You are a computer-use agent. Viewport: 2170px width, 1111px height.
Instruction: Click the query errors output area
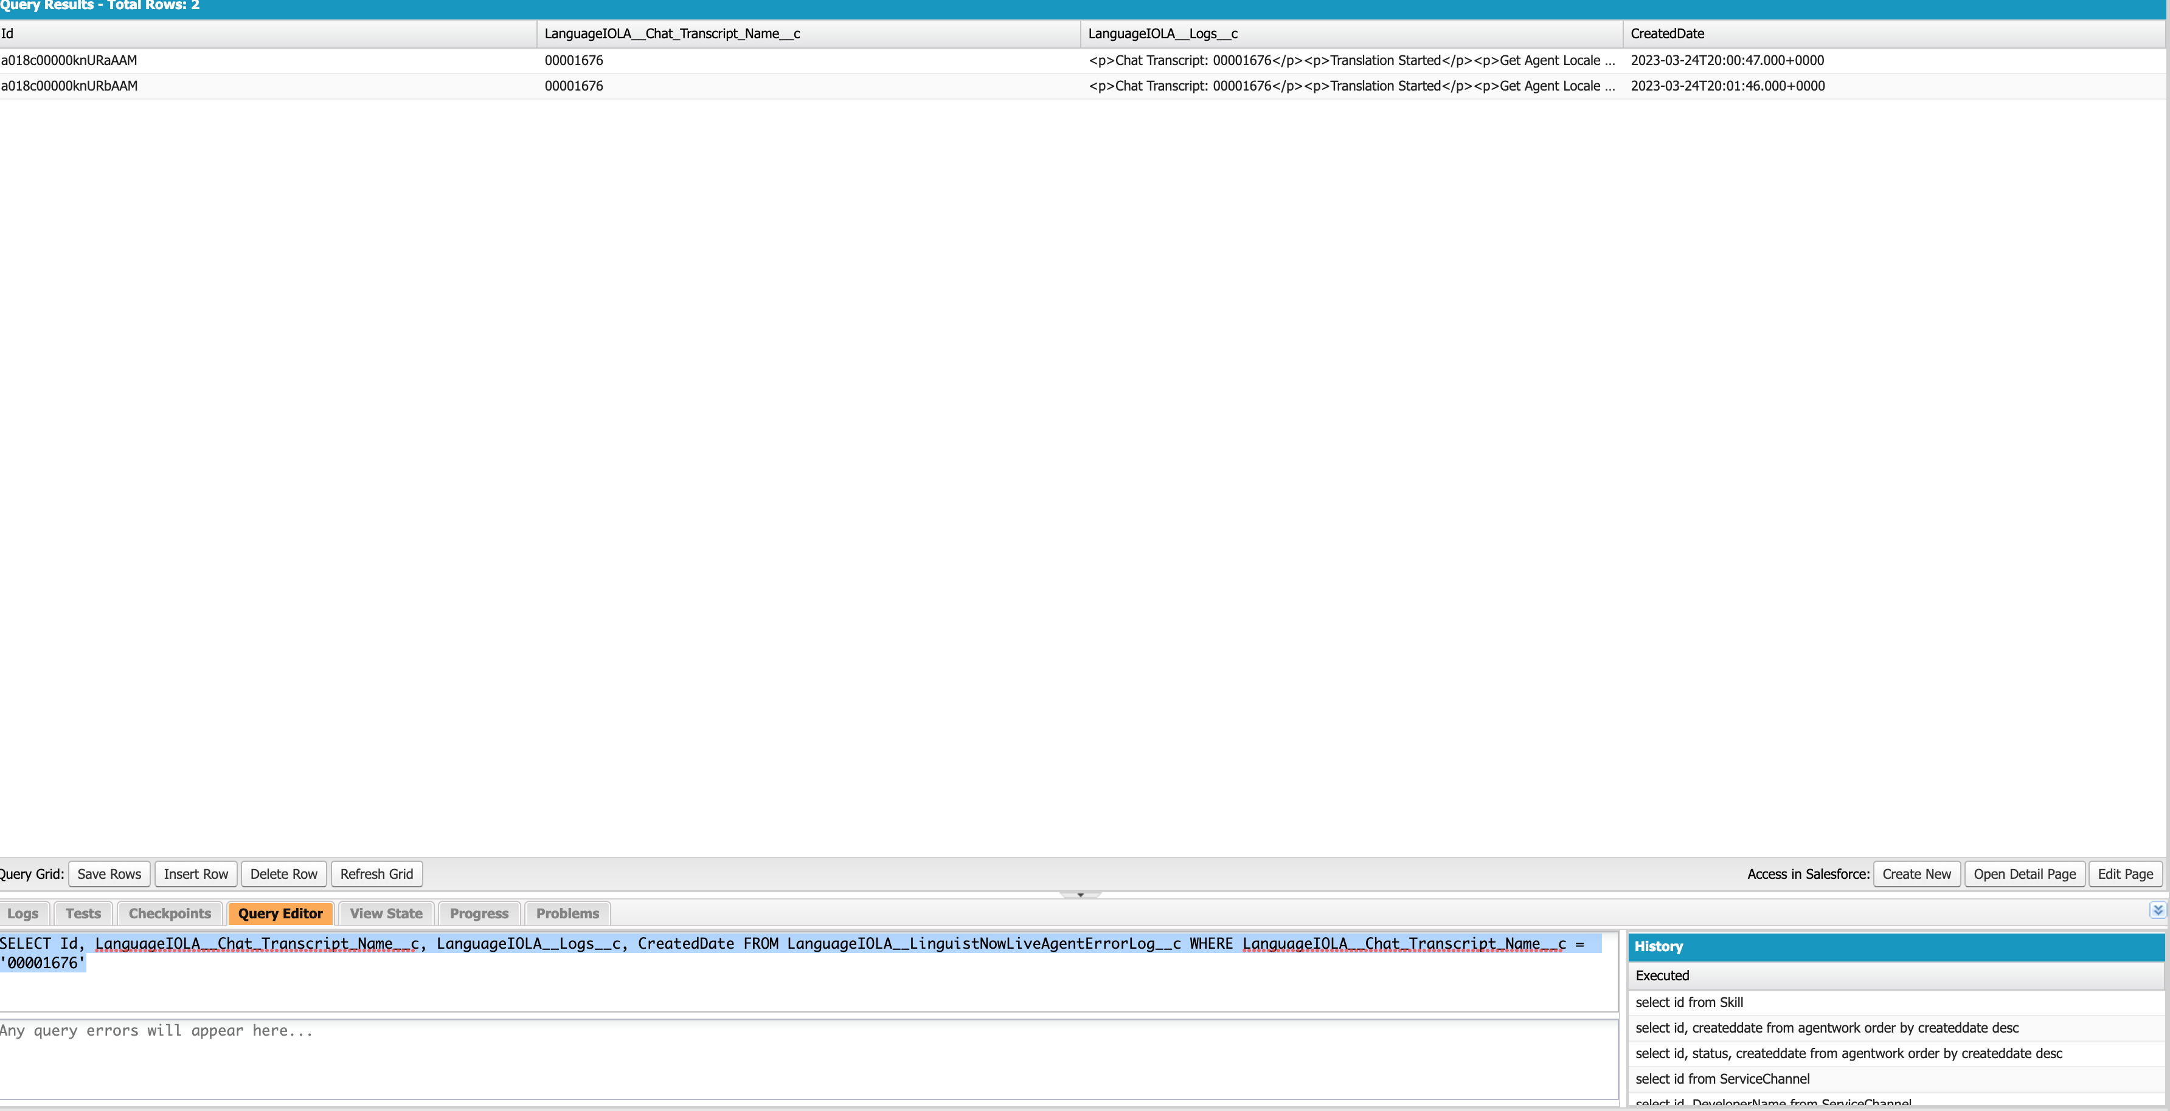click(809, 1059)
